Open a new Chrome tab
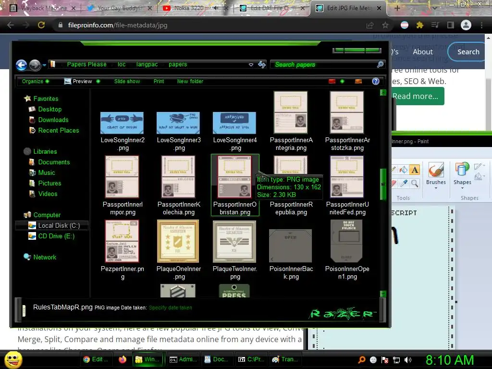492x369 pixels. click(397, 8)
